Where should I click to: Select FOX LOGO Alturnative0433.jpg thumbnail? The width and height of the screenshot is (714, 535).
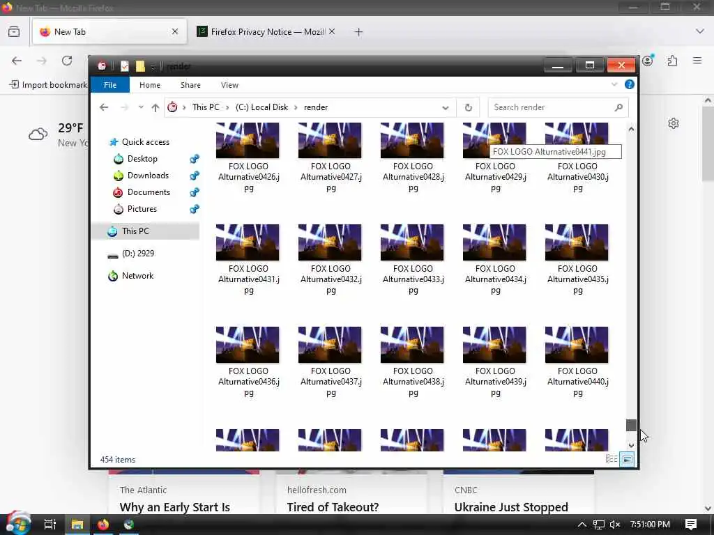pyautogui.click(x=412, y=242)
